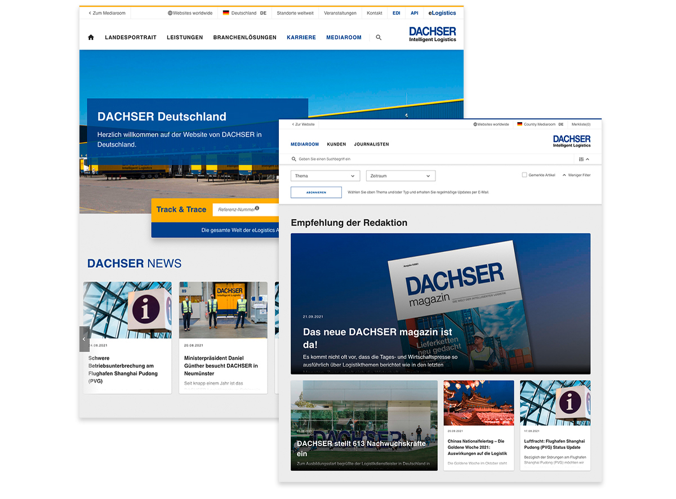The image size is (676, 499).
Task: Click the 'Country Mediaroom DE' selector text
Action: pos(544,124)
